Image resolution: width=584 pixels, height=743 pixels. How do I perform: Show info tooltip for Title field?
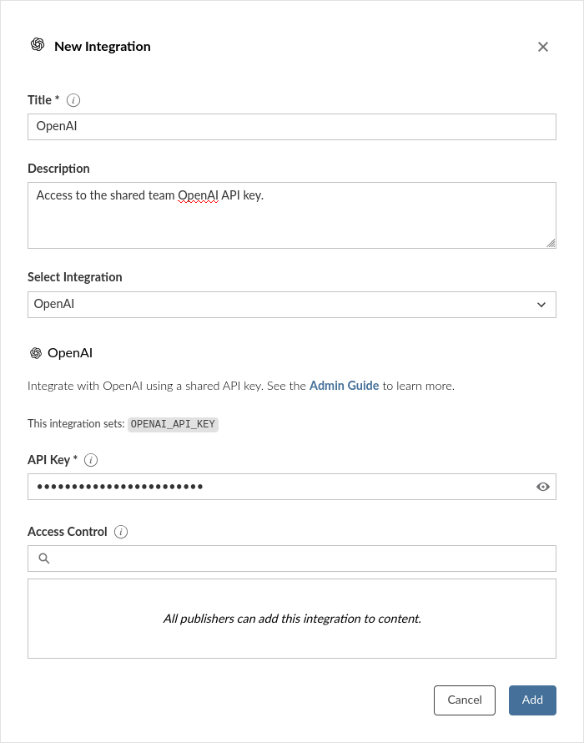pyautogui.click(x=73, y=100)
